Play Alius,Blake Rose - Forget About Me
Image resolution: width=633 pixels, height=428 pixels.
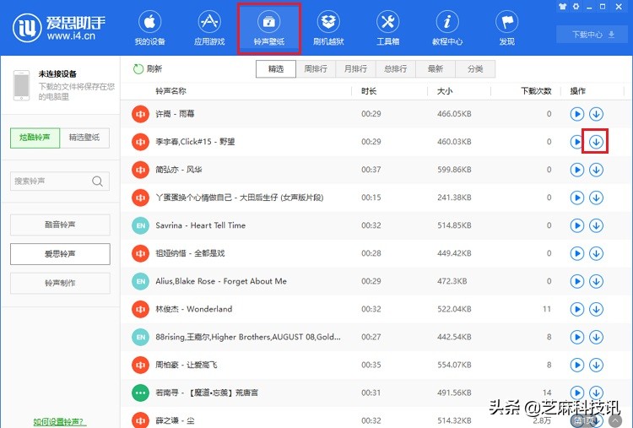click(x=577, y=281)
